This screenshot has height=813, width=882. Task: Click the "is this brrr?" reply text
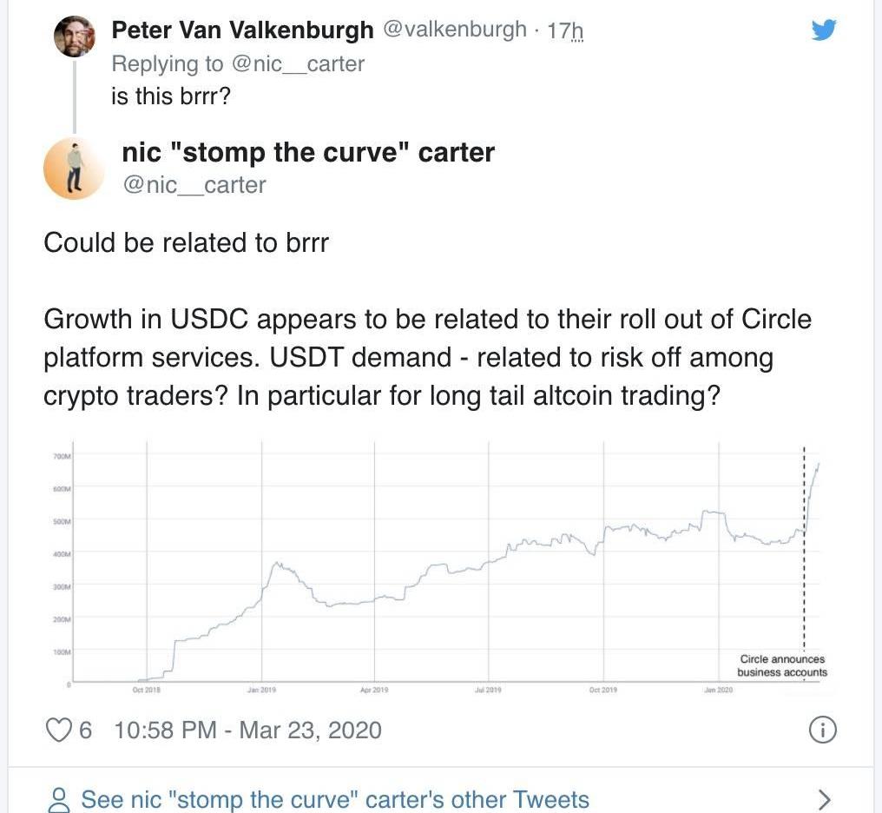171,96
